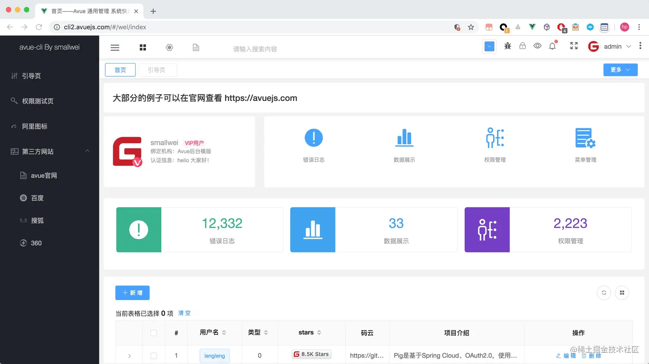Screen dimensions: 649x364
Task: Open 搜狐 in the sidebar
Action: pyautogui.click(x=49, y=220)
